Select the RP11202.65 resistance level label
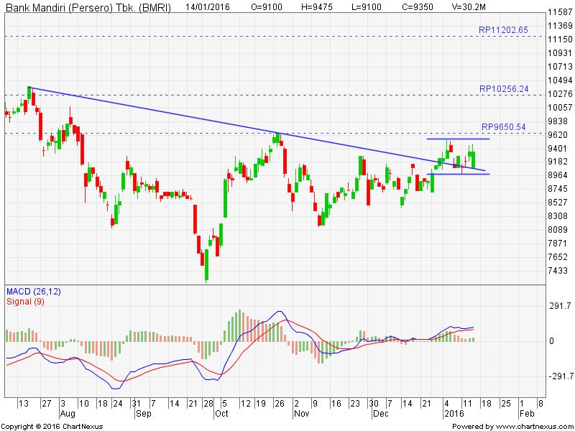This screenshot has height=431, width=575. click(503, 30)
